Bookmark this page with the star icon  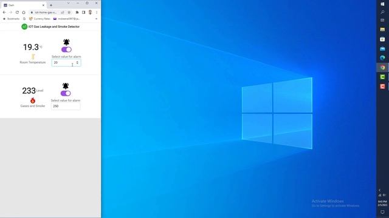click(x=69, y=12)
